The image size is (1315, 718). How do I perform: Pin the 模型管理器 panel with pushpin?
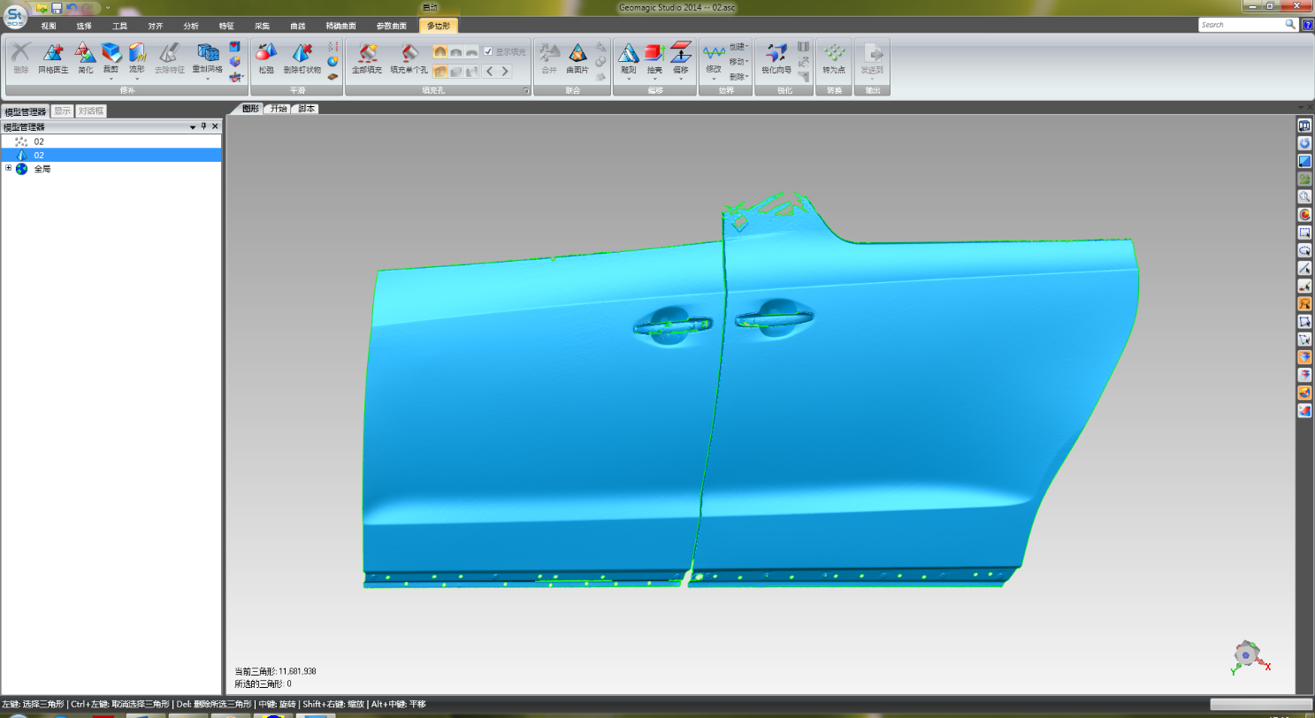[x=203, y=126]
